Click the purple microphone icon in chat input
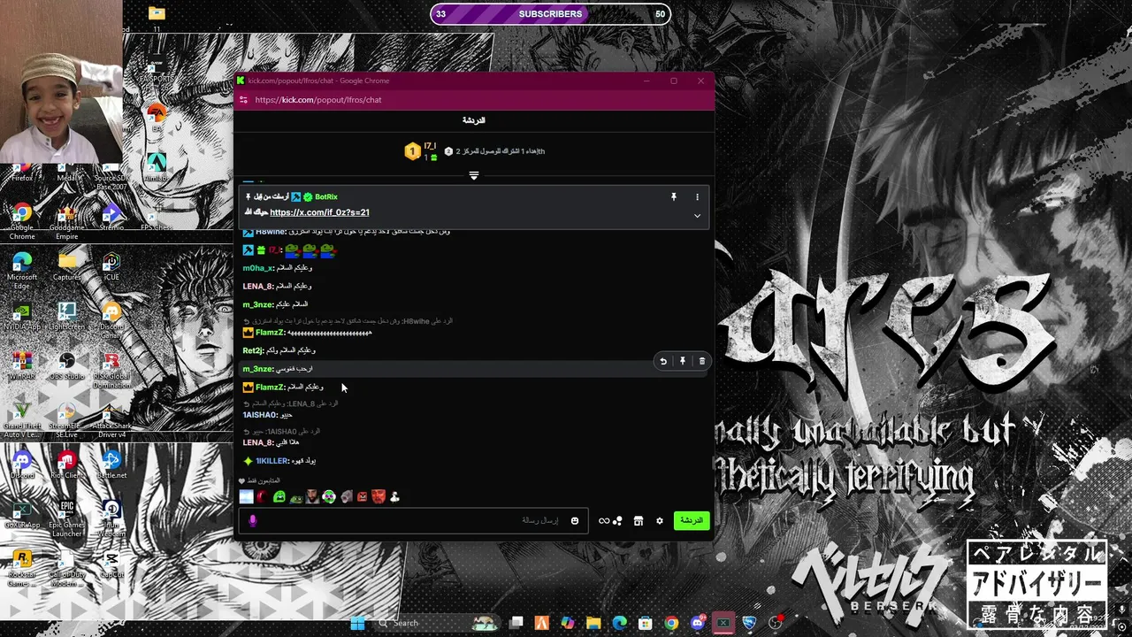The image size is (1132, 637). pyautogui.click(x=252, y=521)
